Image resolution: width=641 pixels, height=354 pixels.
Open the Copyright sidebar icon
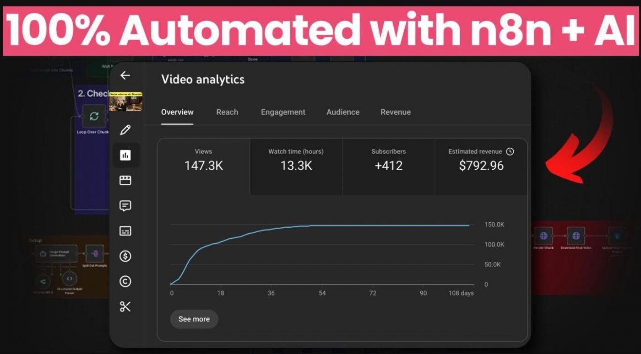[x=125, y=281]
